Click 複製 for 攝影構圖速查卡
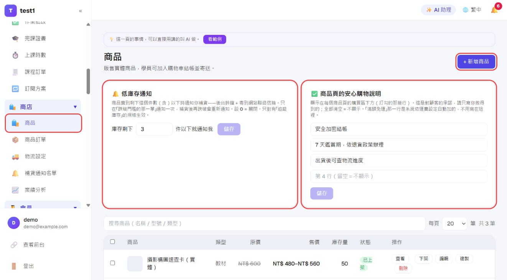Screen dimensions: 507x280 tap(464, 259)
